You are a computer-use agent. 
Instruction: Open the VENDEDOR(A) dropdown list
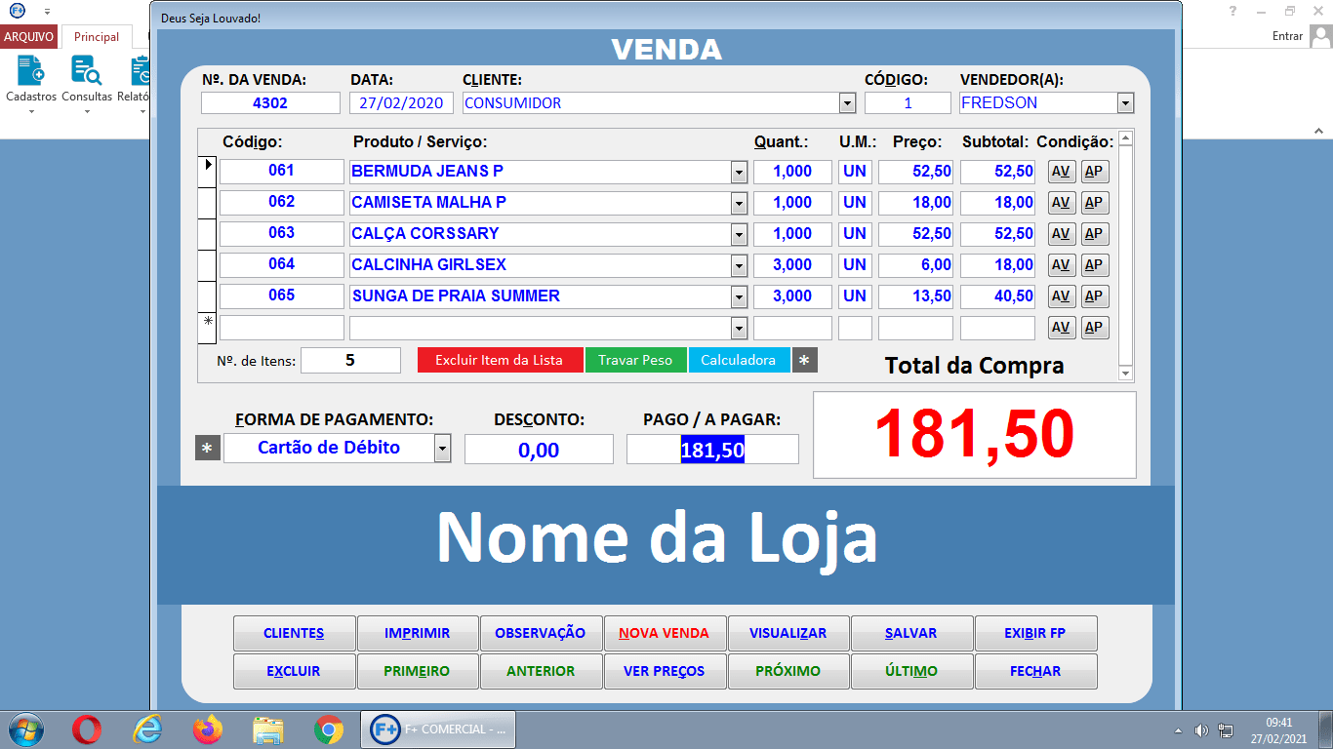tap(1125, 102)
